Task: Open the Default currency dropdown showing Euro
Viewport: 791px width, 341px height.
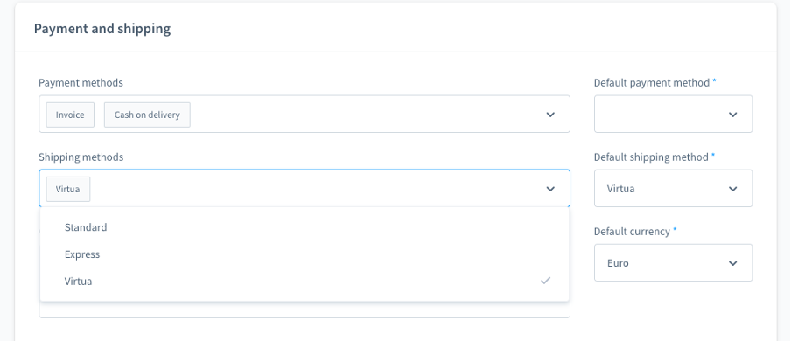Action: click(673, 263)
